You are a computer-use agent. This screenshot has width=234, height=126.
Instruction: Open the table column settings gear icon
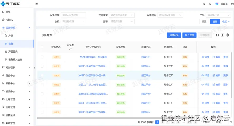[227, 35]
